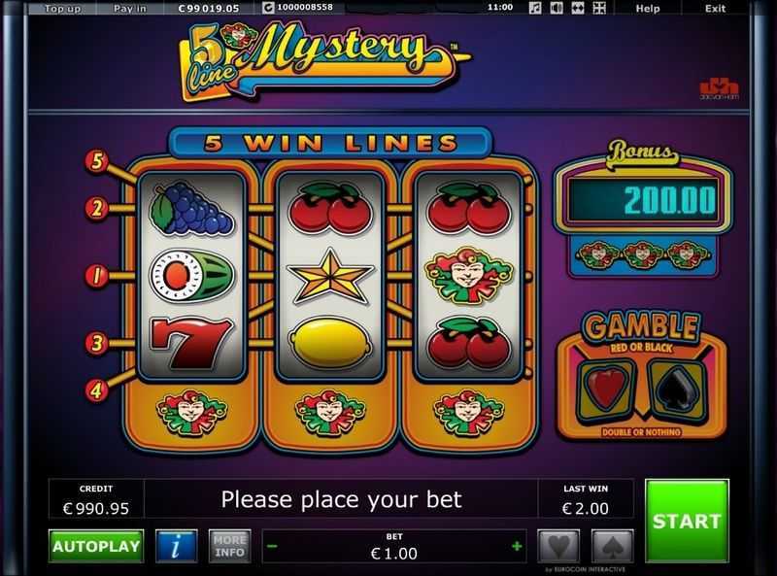This screenshot has width=777, height=576.
Task: Enable AUTOPLAY mode
Action: click(96, 546)
